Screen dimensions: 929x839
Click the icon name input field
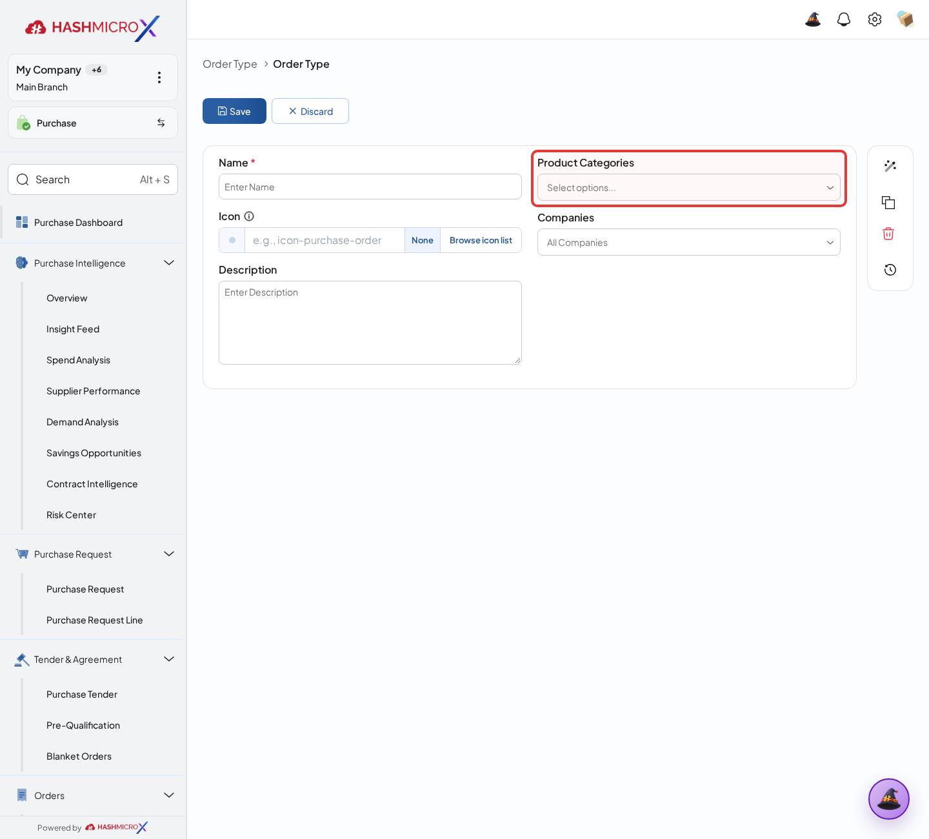click(x=325, y=240)
